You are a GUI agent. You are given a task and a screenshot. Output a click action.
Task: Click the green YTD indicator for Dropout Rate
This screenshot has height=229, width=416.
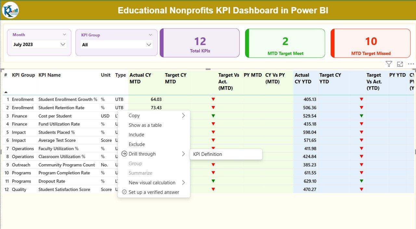click(361, 181)
